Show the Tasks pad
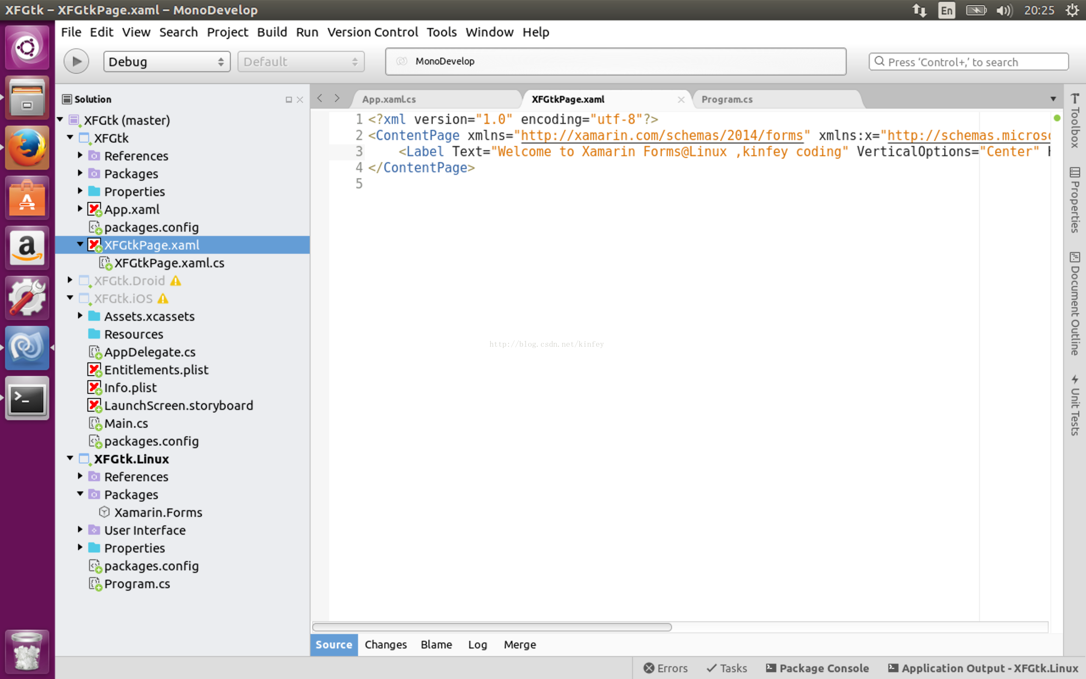 coord(727,668)
